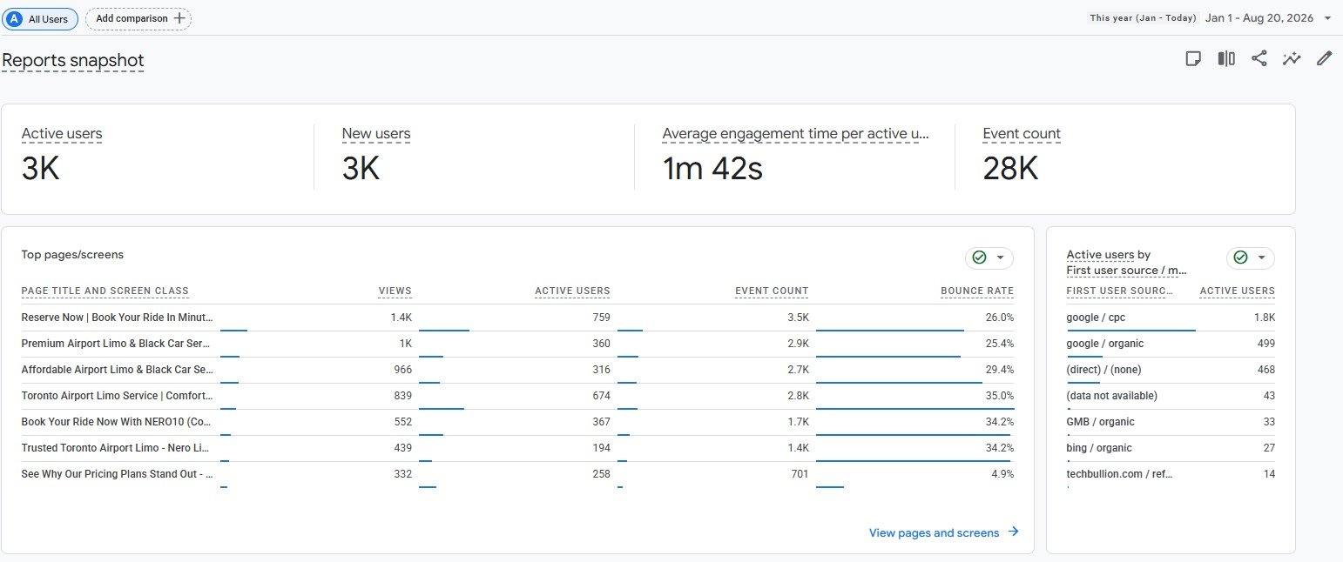Screen dimensions: 1343x562
Task: Click the plus icon in Add comparison
Action: 179,18
